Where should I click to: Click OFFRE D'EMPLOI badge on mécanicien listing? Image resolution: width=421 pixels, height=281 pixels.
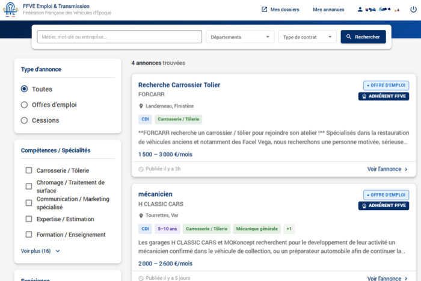386,195
